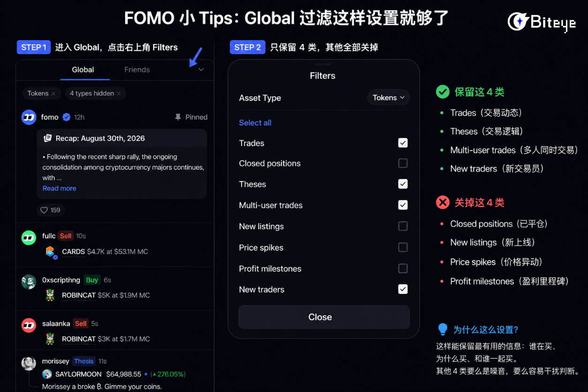
Task: Click the red X turn-off icon
Action: 443,203
